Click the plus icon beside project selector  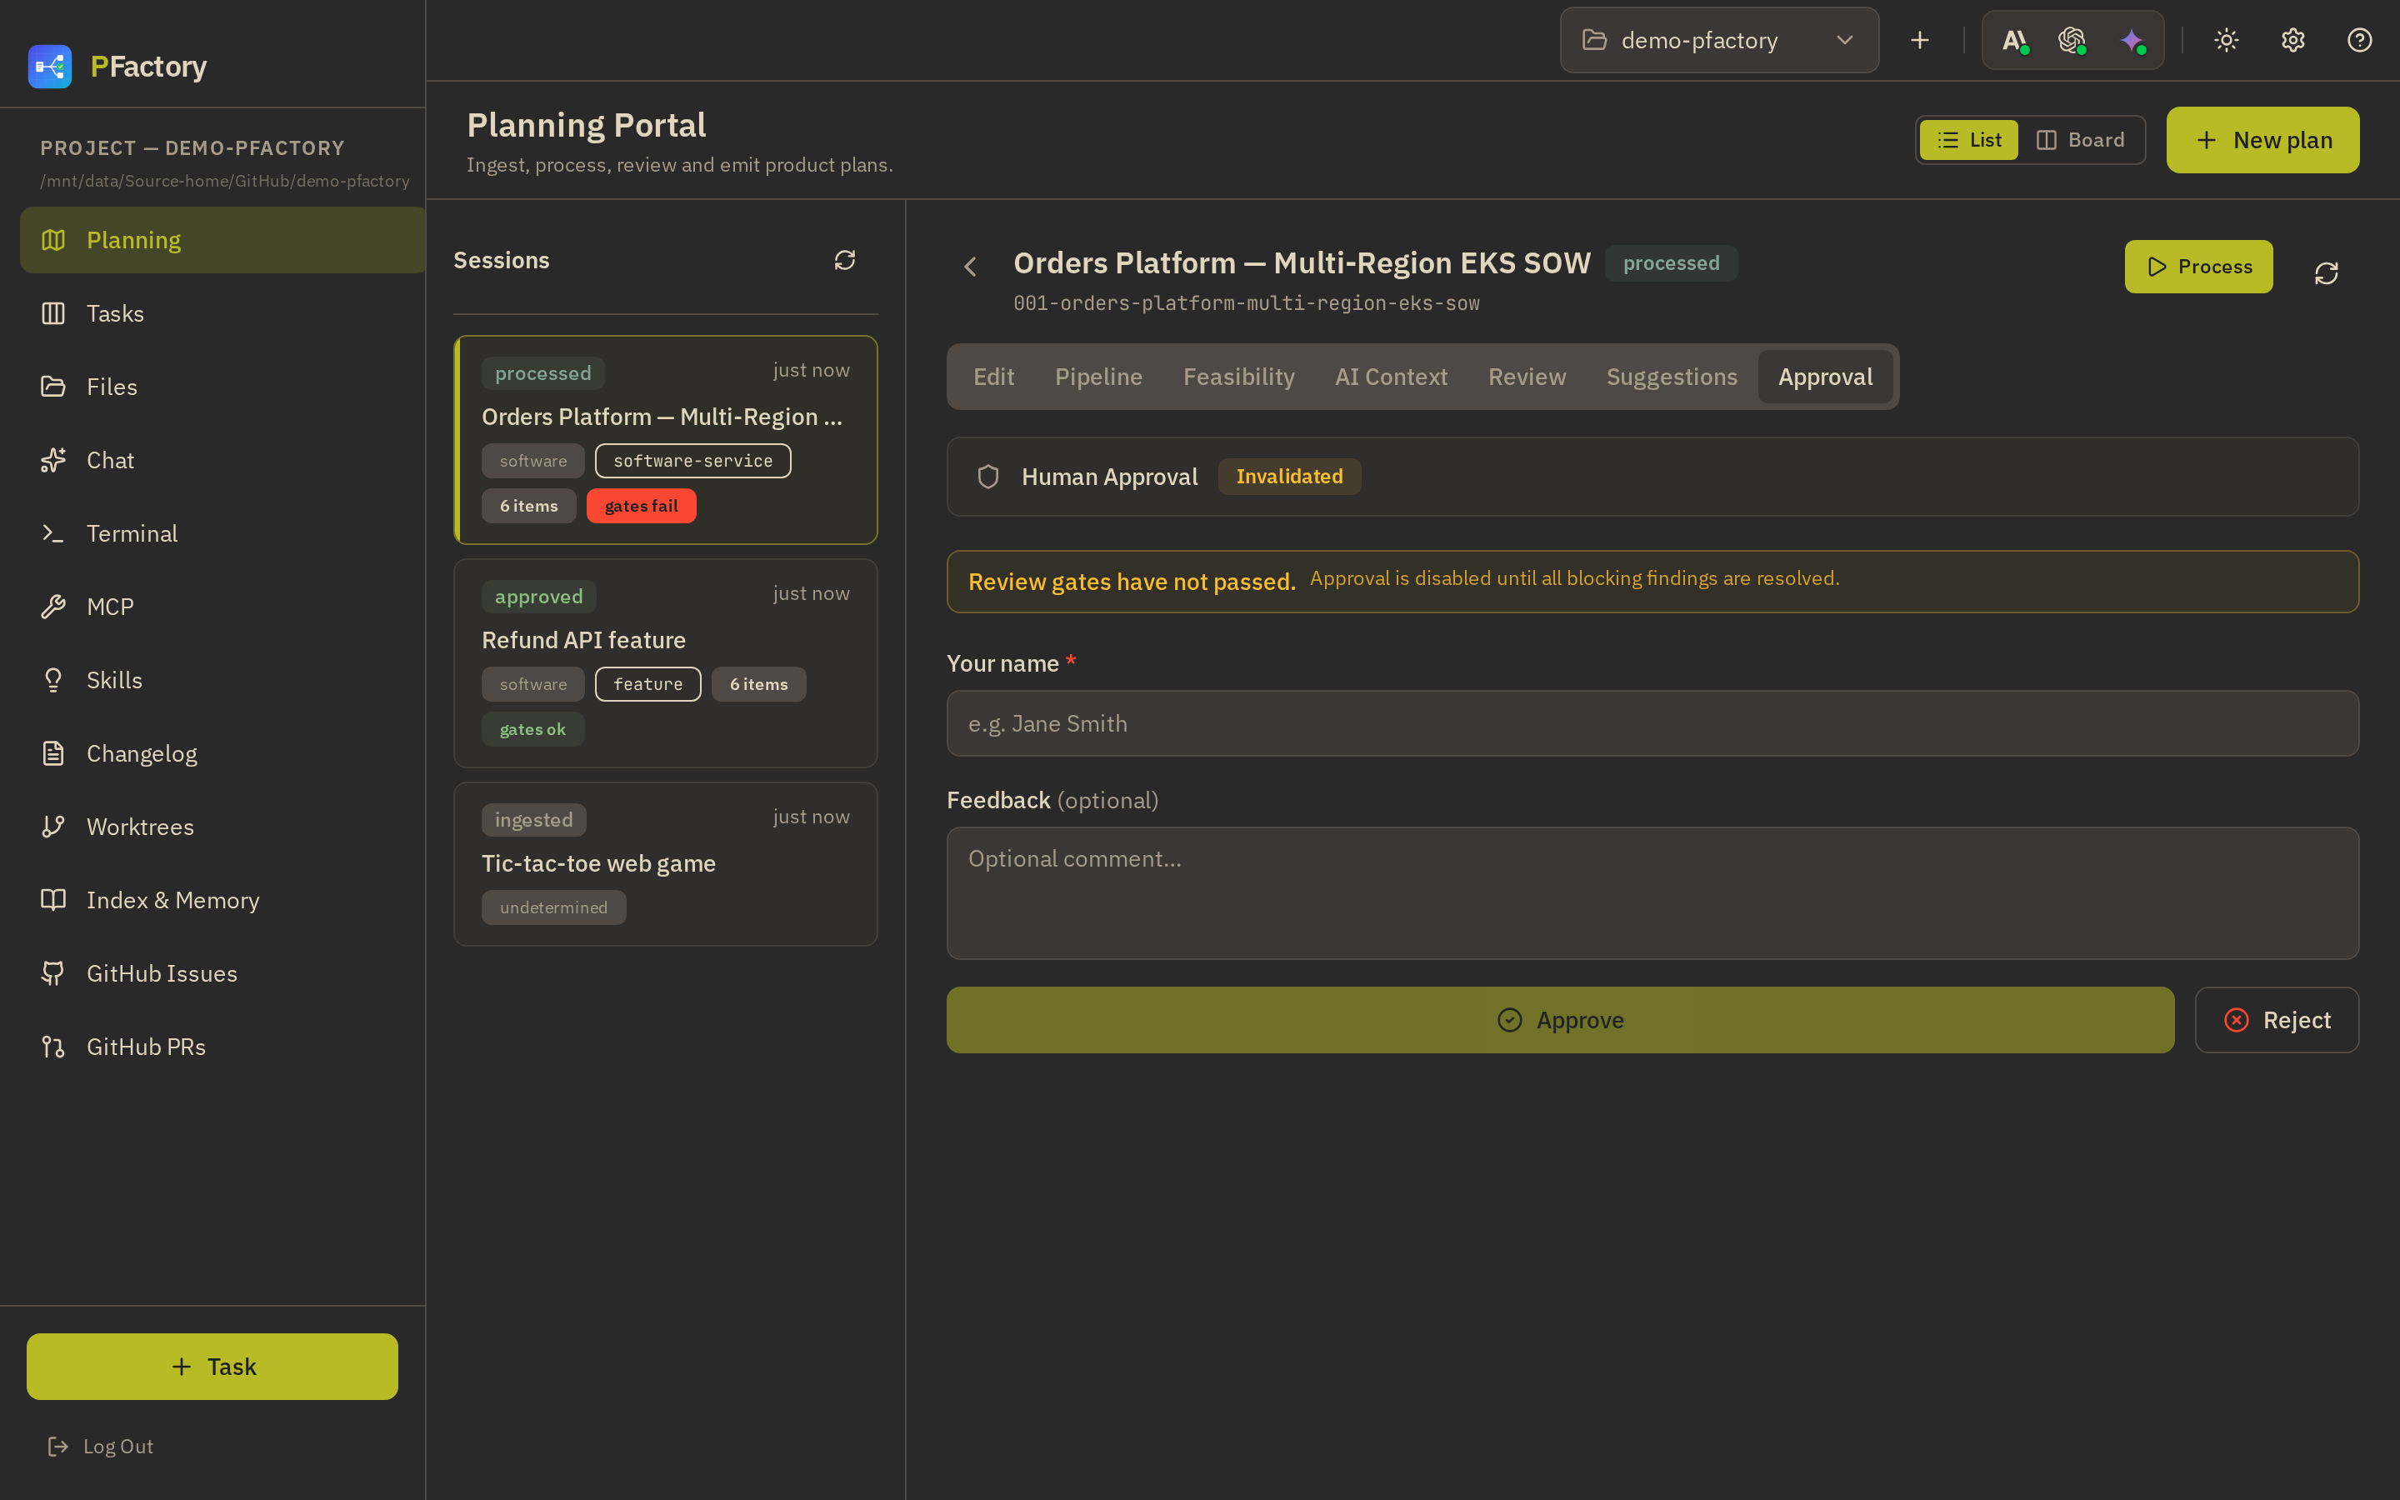click(1920, 41)
